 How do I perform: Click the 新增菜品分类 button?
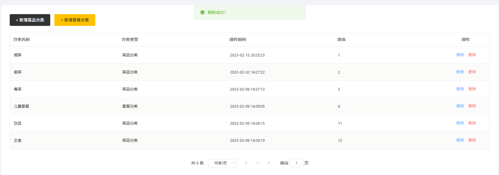click(30, 20)
